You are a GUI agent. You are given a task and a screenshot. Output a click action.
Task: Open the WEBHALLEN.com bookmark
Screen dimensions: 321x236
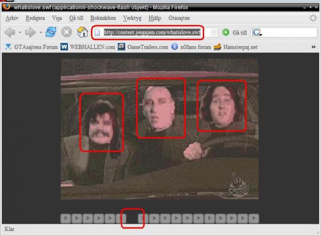88,47
